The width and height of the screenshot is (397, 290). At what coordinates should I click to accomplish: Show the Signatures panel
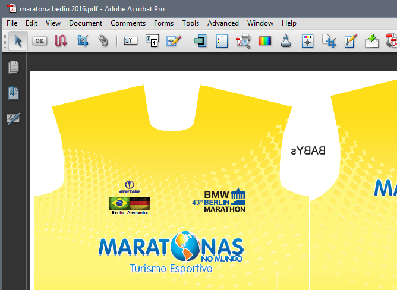point(14,118)
